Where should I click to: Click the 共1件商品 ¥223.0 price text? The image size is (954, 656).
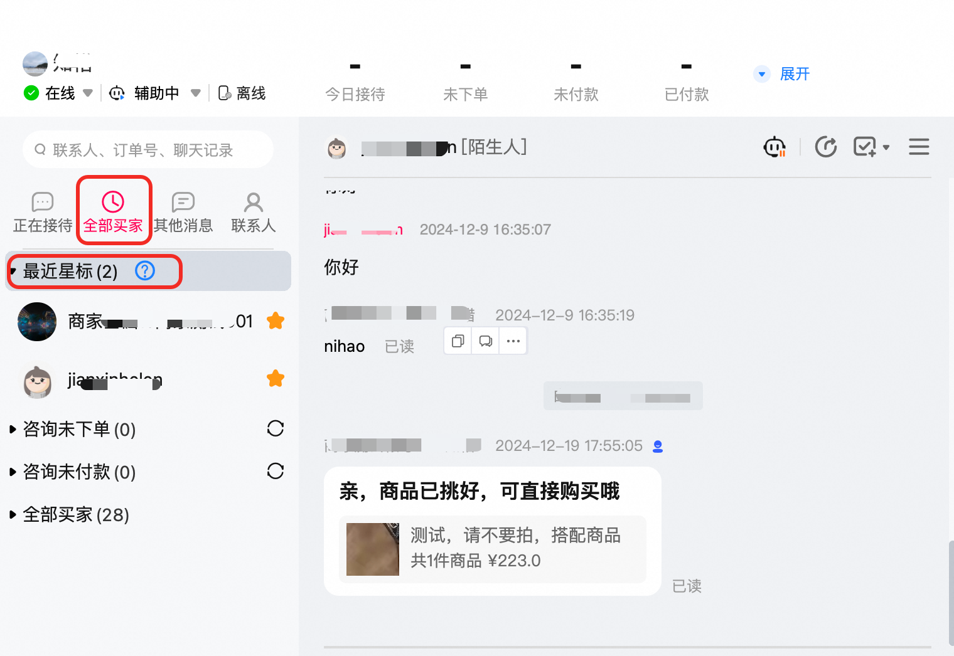(476, 561)
